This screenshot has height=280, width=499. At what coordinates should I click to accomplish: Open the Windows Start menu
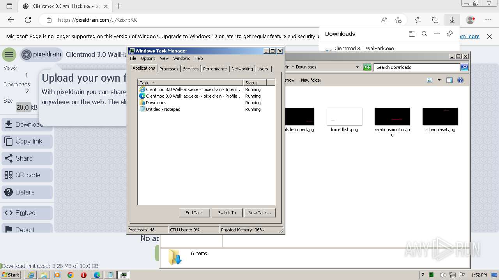point(11,275)
